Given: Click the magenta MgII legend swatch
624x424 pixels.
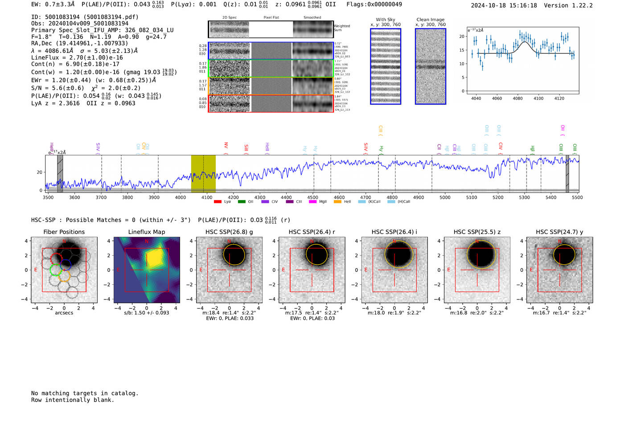Looking at the screenshot, I should [312, 202].
